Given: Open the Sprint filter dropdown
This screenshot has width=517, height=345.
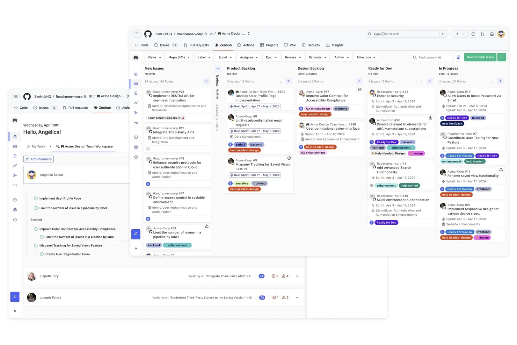Looking at the screenshot, I should click(225, 57).
